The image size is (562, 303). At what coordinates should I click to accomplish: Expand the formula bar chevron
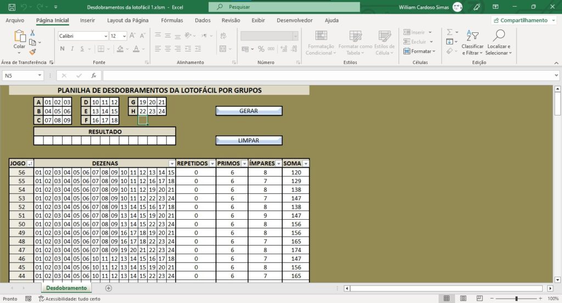tap(557, 76)
